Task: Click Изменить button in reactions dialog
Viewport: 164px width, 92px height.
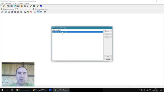Action: click(x=108, y=37)
